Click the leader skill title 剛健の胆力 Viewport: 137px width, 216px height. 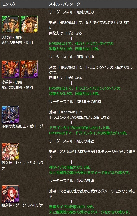(x=85, y=12)
